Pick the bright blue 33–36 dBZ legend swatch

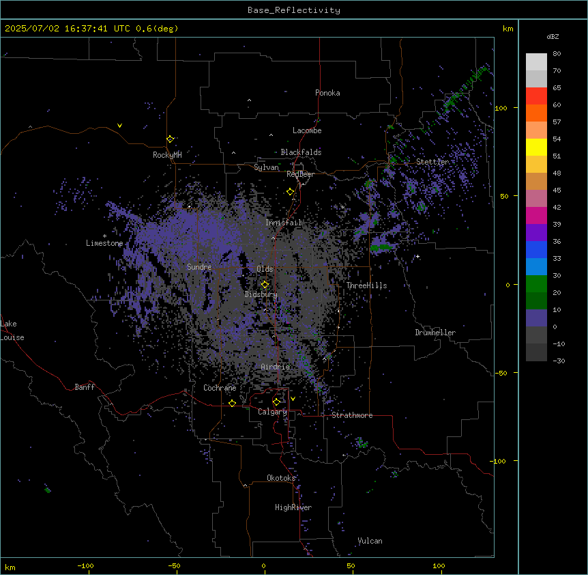536,249
